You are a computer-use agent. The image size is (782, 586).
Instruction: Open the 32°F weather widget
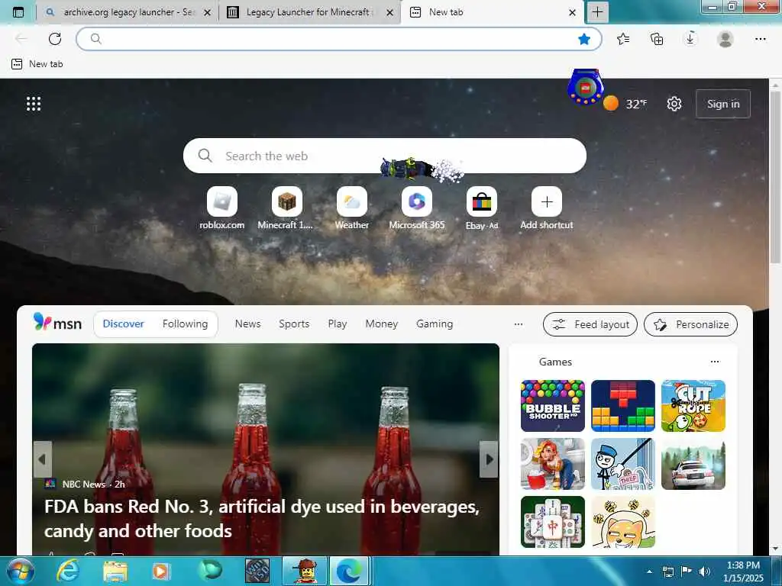pos(625,104)
